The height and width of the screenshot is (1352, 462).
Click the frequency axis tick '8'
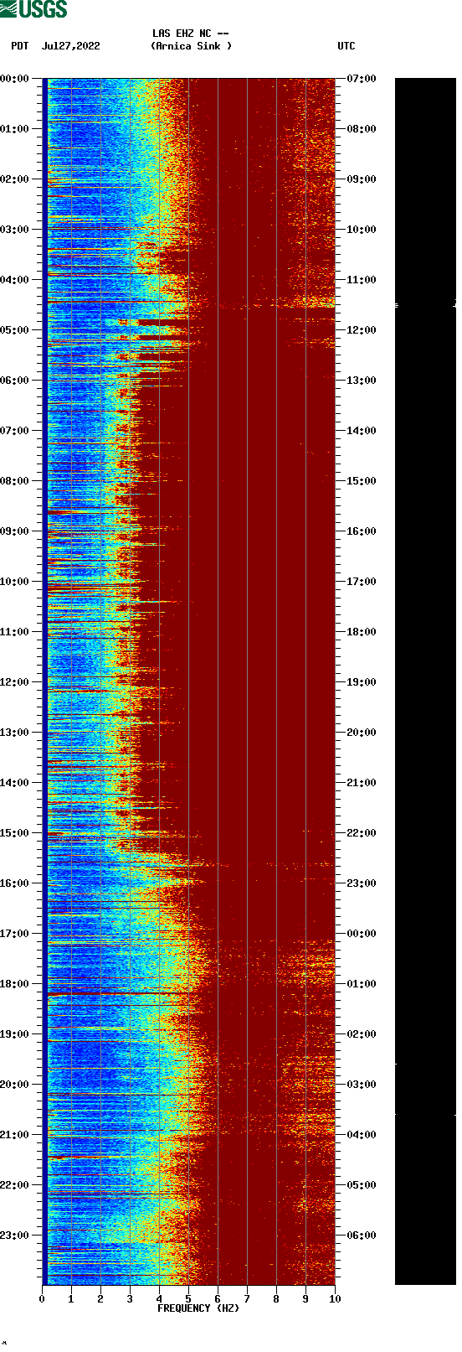pyautogui.click(x=276, y=1299)
